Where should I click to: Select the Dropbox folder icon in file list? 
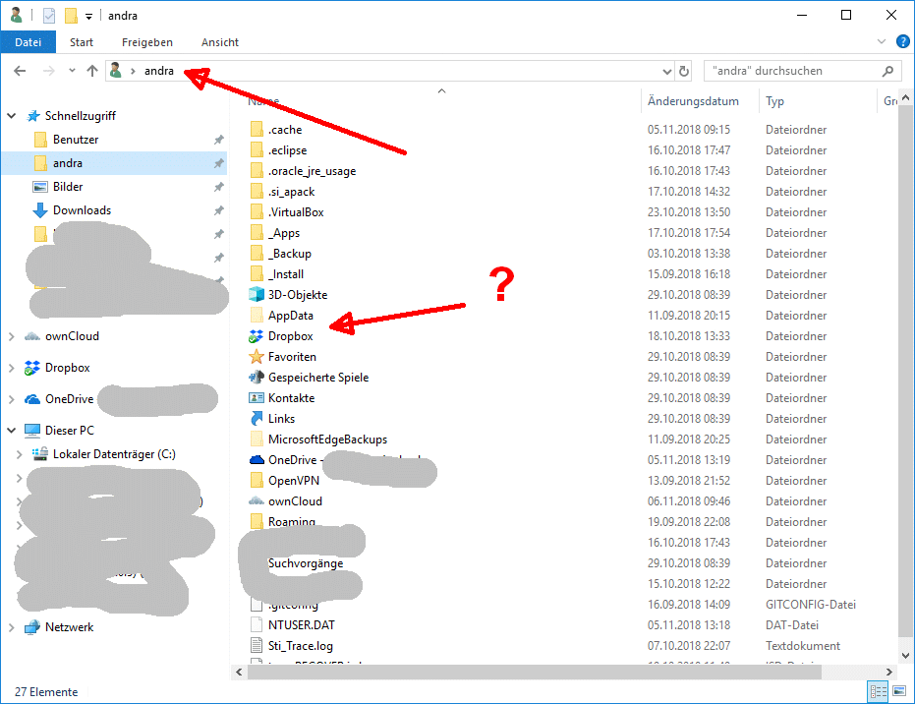(257, 336)
